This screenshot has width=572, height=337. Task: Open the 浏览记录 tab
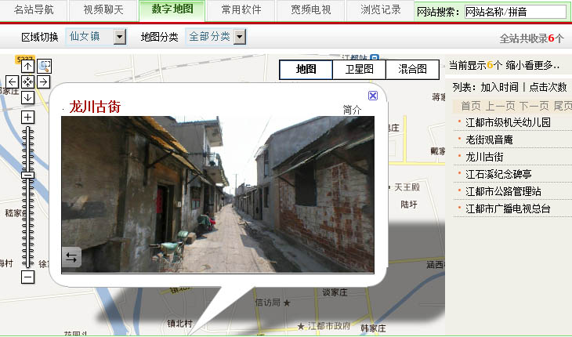coord(381,10)
